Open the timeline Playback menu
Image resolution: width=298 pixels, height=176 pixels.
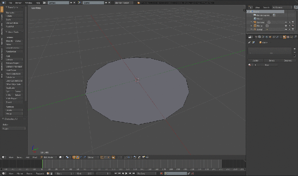(40, 173)
